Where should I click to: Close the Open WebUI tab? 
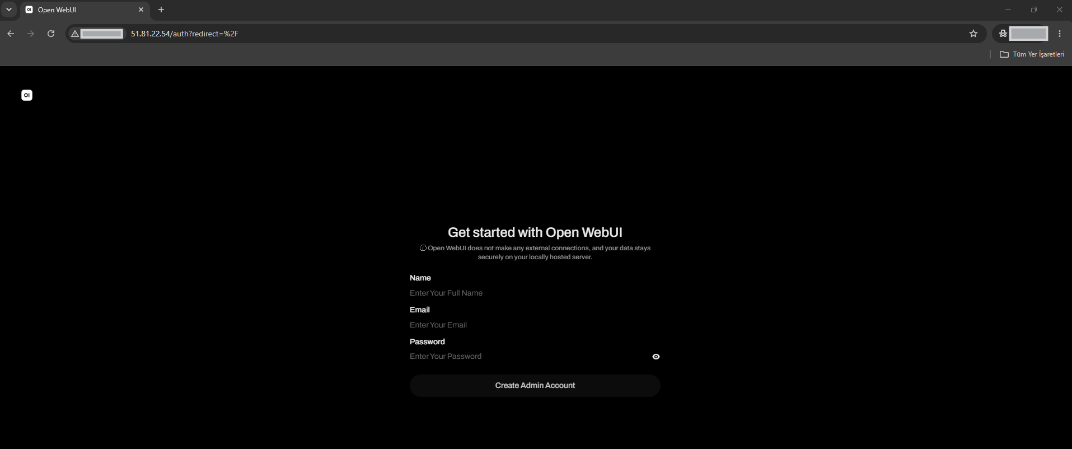click(x=141, y=10)
